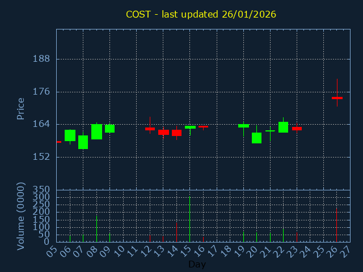363x272 pixels.
Task: Select the 15 day tick label
Action: point(185,251)
